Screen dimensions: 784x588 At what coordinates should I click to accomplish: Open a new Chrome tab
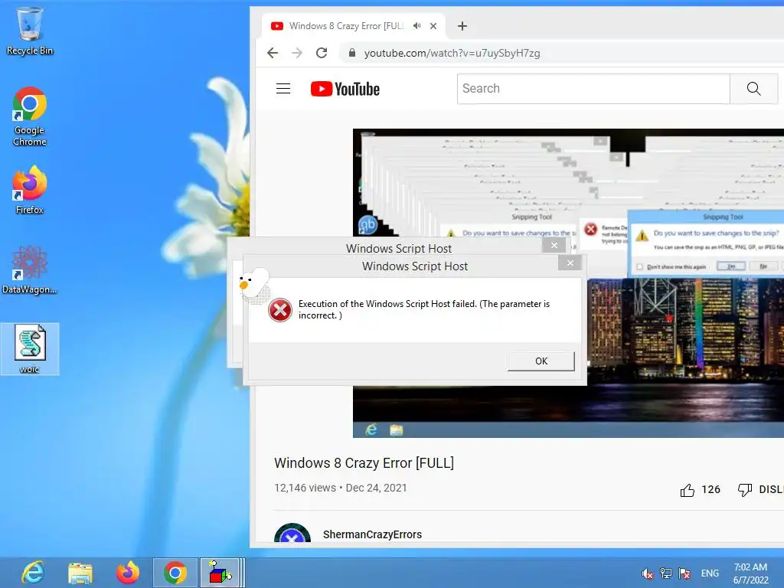click(x=462, y=26)
